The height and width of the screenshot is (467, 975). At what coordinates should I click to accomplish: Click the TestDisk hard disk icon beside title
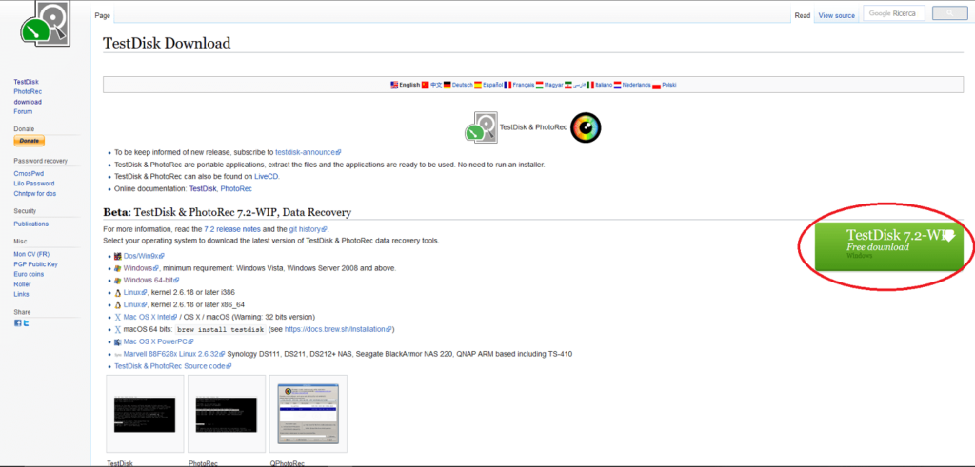point(481,127)
